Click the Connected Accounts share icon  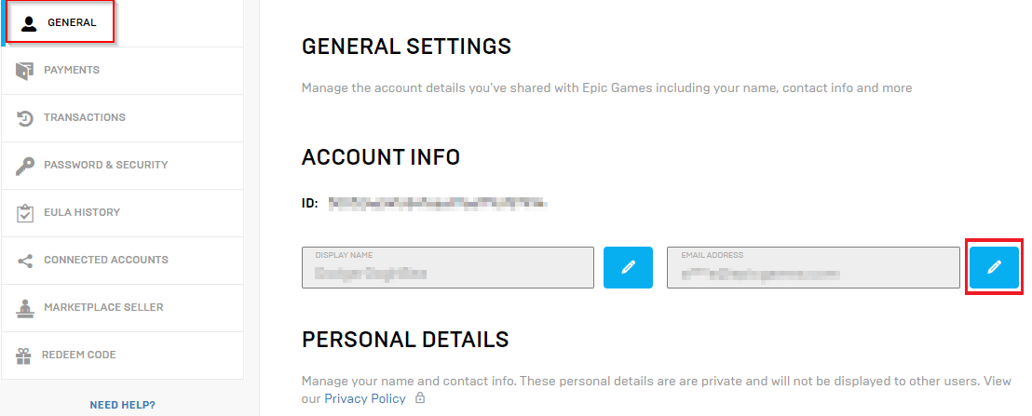click(25, 261)
